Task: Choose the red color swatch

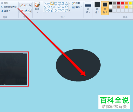Action: click(x=122, y=3)
